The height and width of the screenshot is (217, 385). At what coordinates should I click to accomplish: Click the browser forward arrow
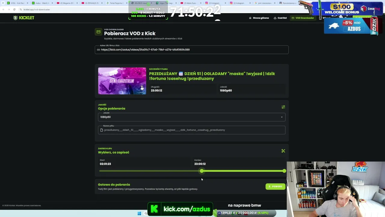click(9, 9)
